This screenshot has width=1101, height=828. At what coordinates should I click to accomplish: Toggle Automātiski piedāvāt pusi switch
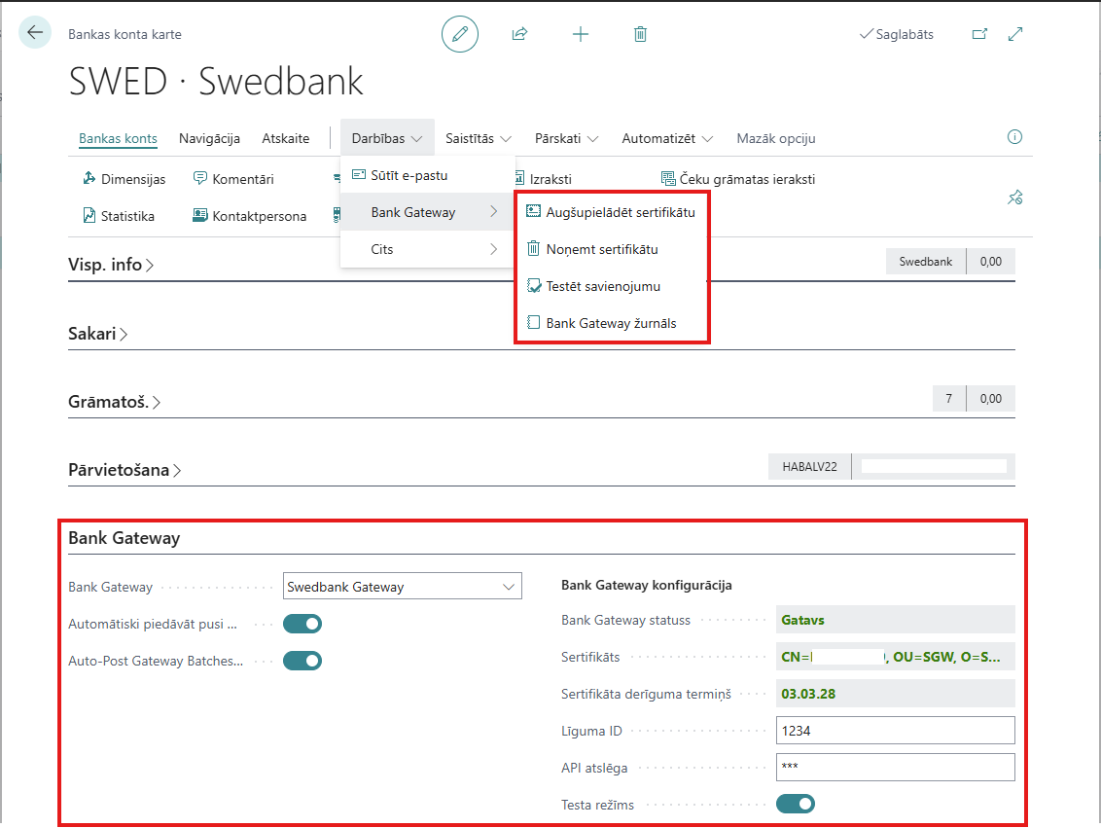302,624
